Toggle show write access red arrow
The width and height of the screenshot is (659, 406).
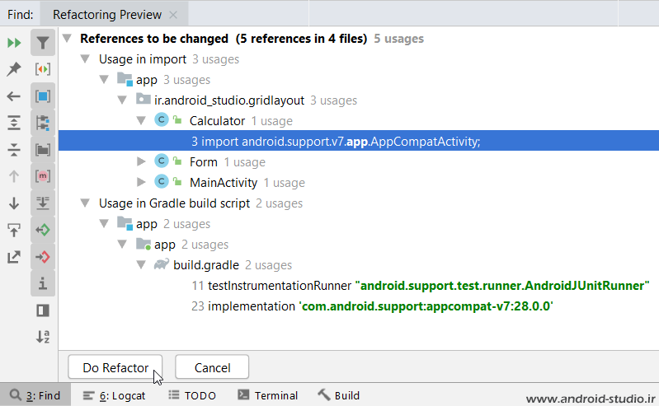[43, 257]
